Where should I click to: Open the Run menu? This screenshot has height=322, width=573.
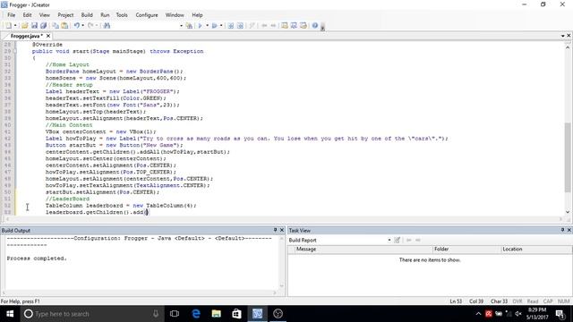105,15
